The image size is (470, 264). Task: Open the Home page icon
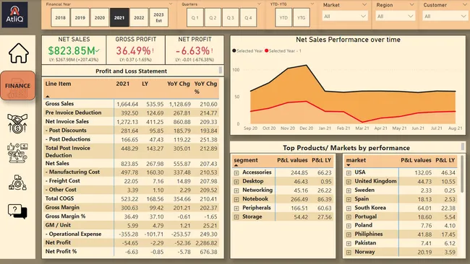(x=19, y=53)
